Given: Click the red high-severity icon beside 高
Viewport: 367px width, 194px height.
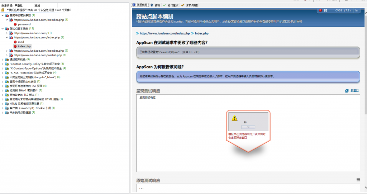Looking at the screenshot, I should pyautogui.click(x=320, y=10).
